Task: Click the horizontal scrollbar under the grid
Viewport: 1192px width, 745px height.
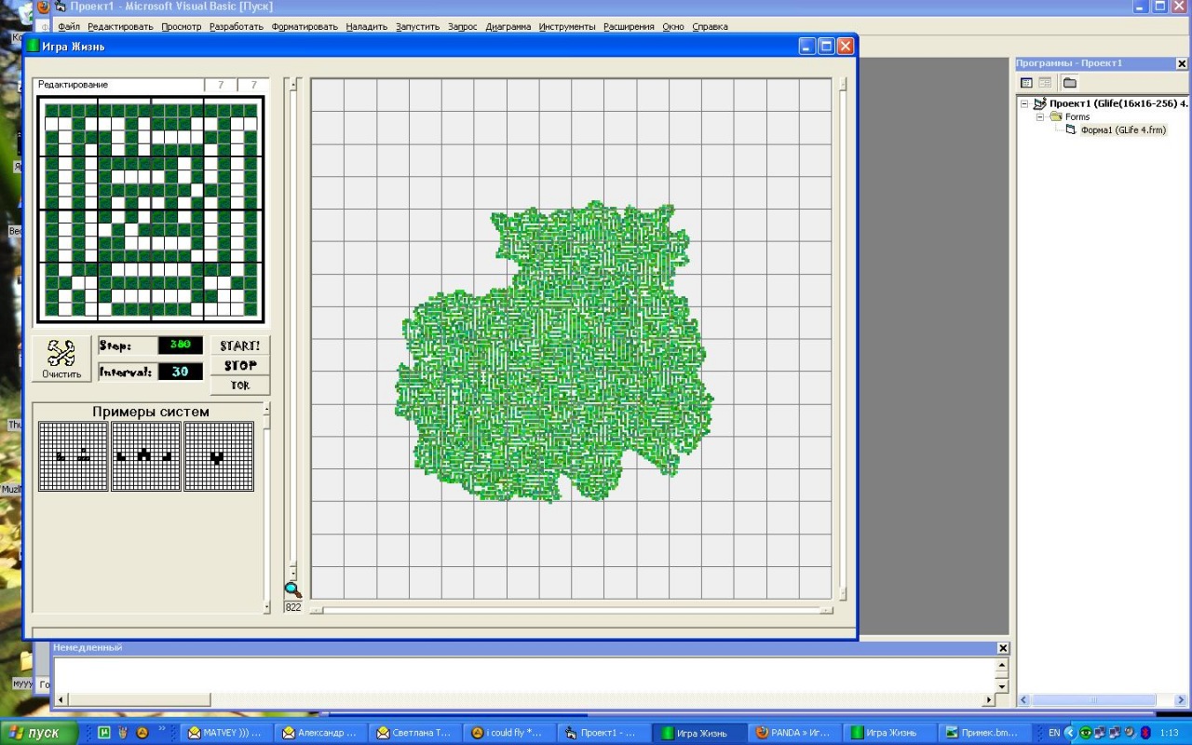Action: click(x=571, y=610)
